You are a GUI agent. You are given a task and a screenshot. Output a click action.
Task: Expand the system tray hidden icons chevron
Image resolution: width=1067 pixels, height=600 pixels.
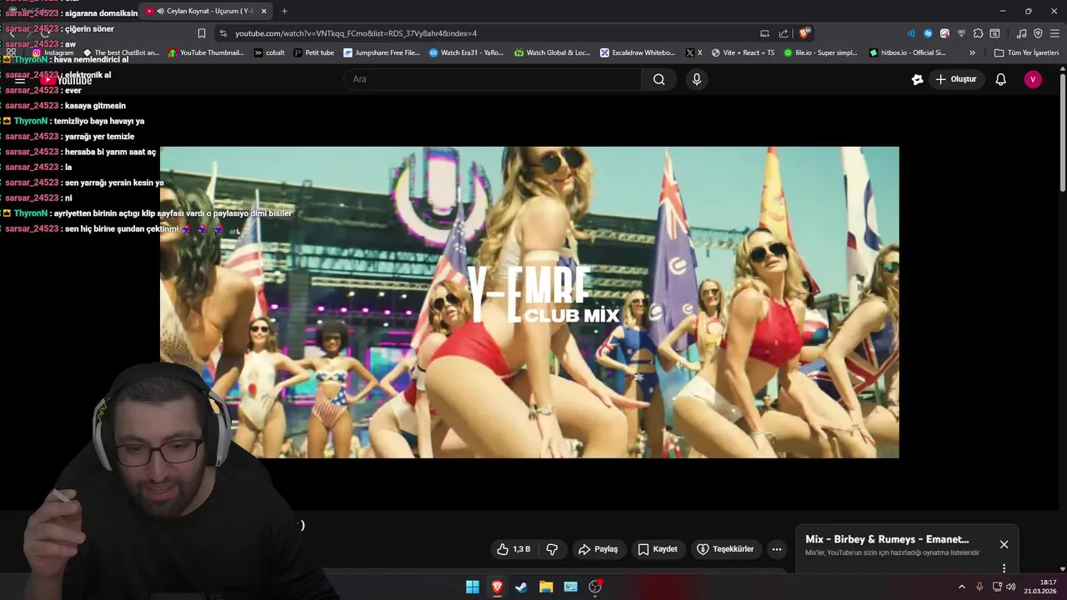click(961, 587)
